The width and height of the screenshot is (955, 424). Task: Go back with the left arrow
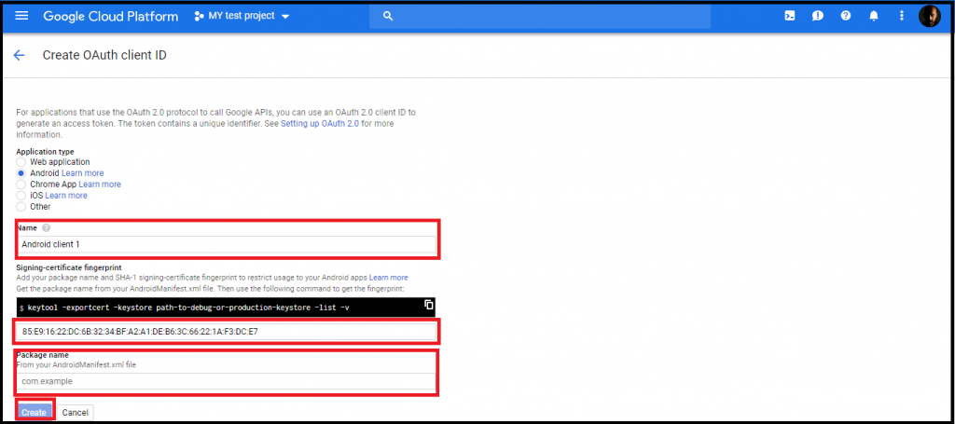(x=19, y=55)
